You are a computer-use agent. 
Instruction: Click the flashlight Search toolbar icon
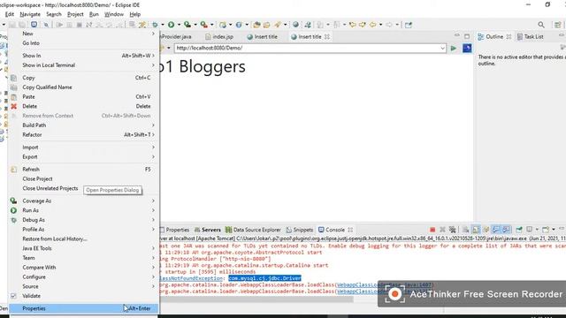277,25
